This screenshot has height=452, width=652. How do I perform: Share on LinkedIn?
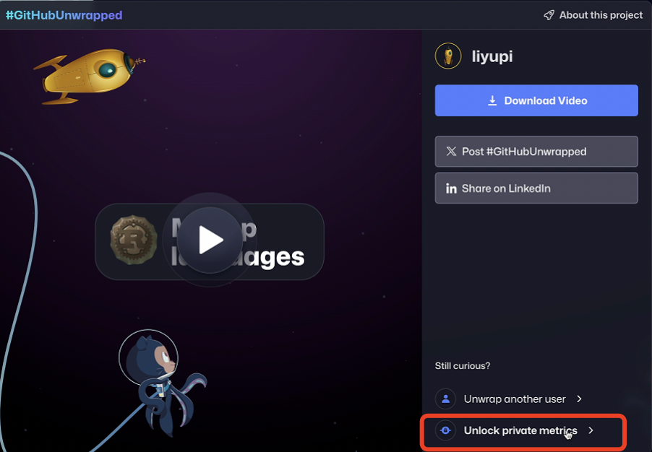point(536,188)
